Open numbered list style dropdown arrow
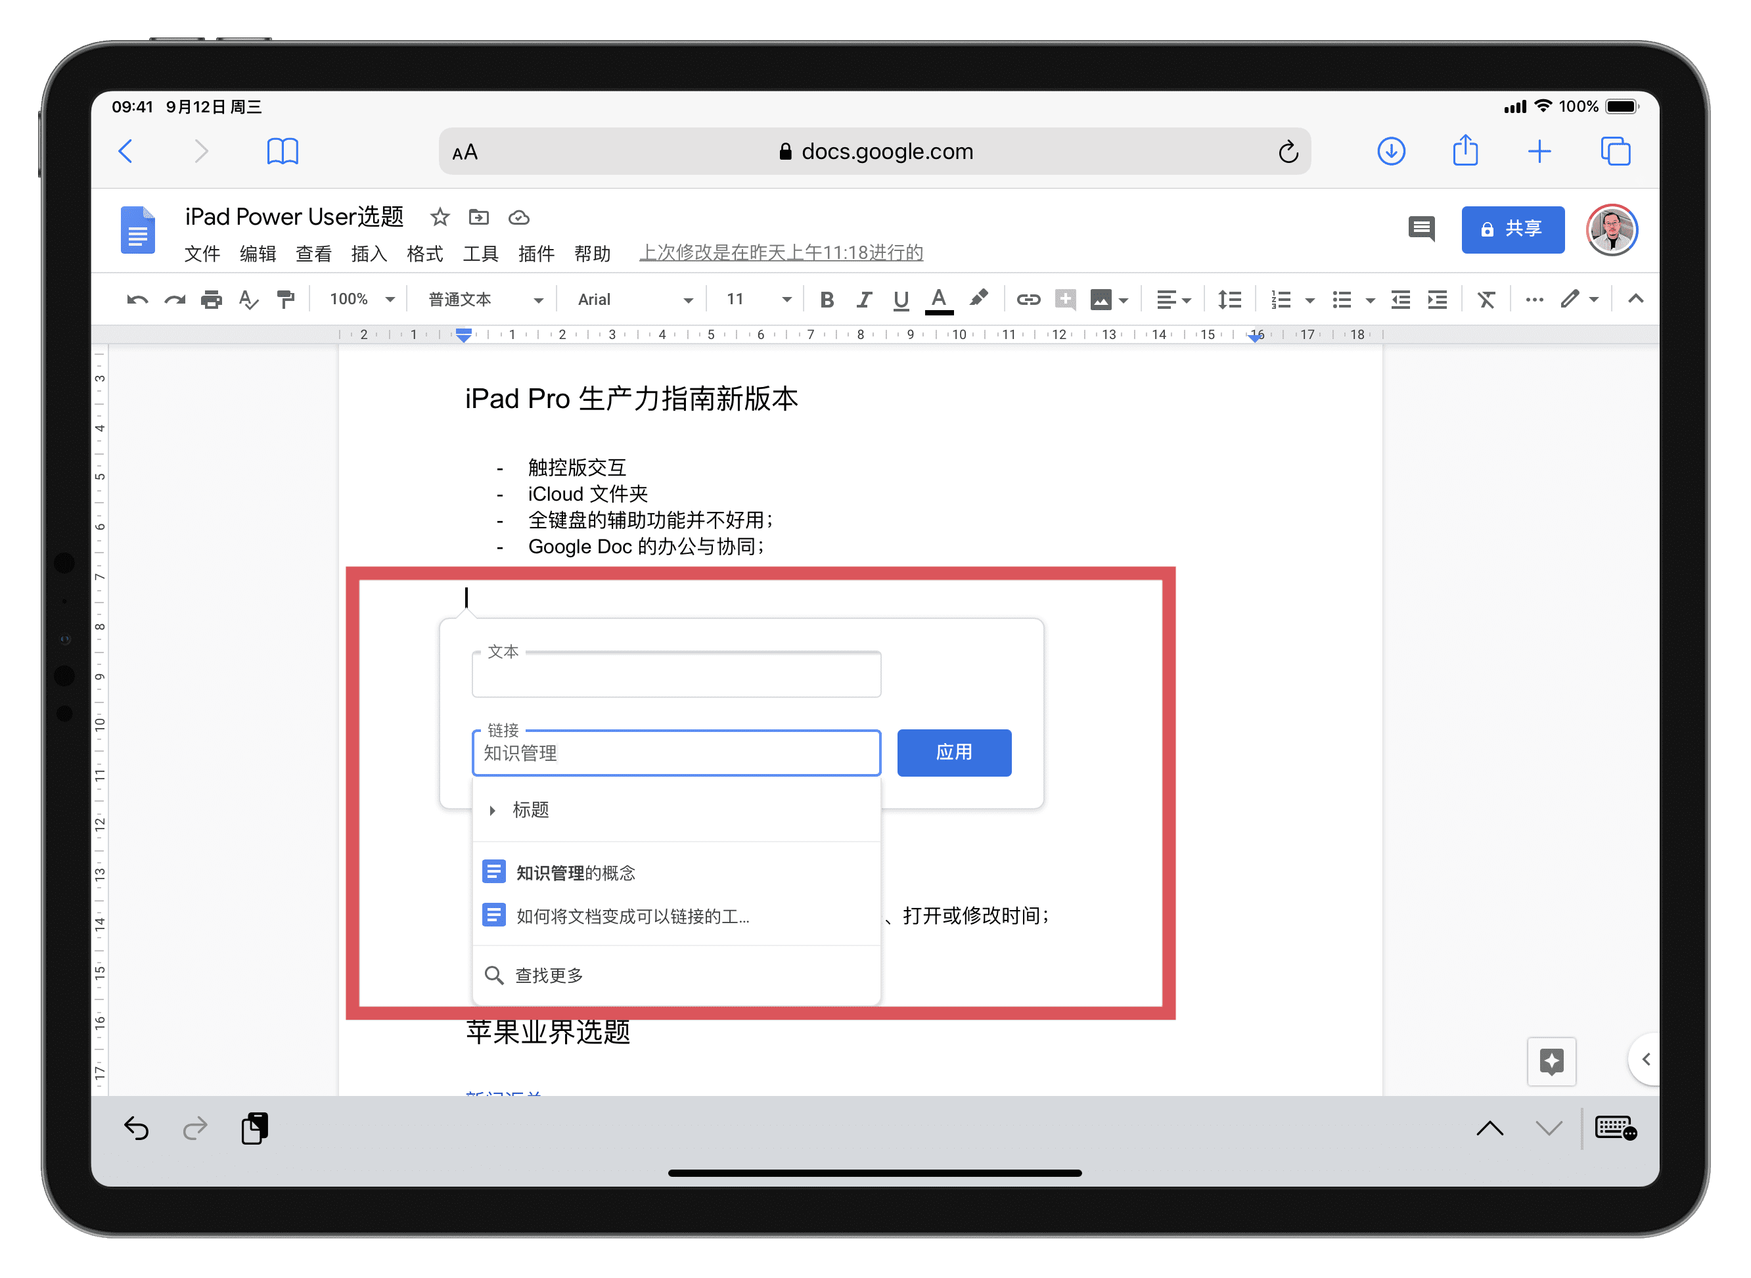 coord(1309,300)
